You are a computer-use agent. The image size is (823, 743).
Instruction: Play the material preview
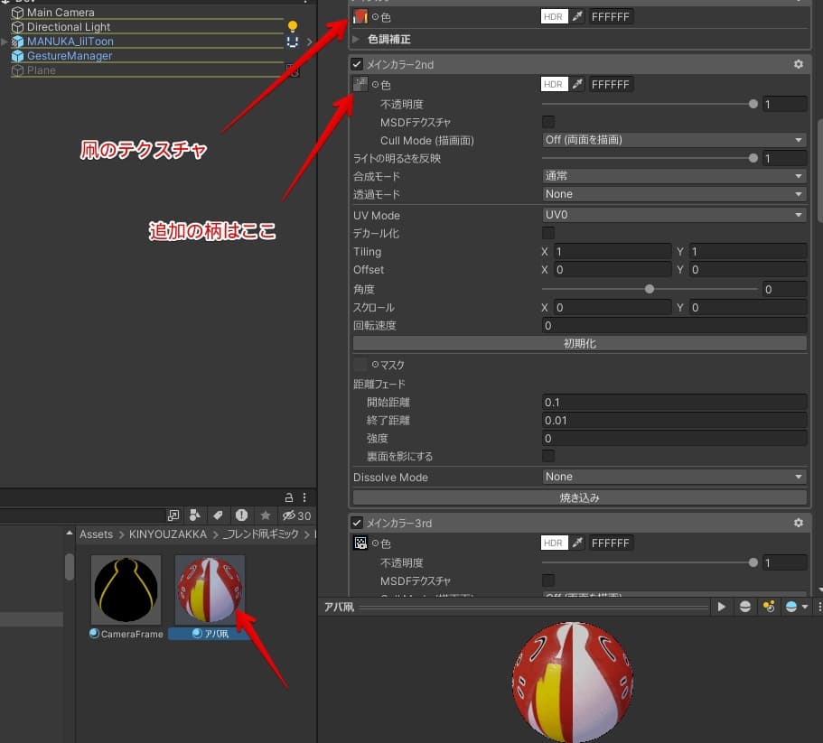tap(722, 607)
